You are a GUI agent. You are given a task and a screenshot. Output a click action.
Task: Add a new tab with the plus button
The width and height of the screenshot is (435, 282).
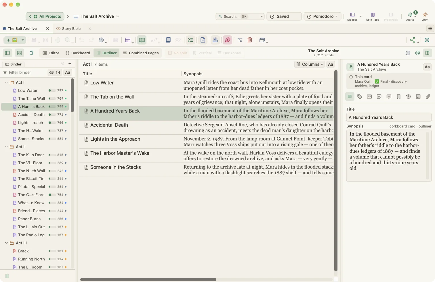430,28
